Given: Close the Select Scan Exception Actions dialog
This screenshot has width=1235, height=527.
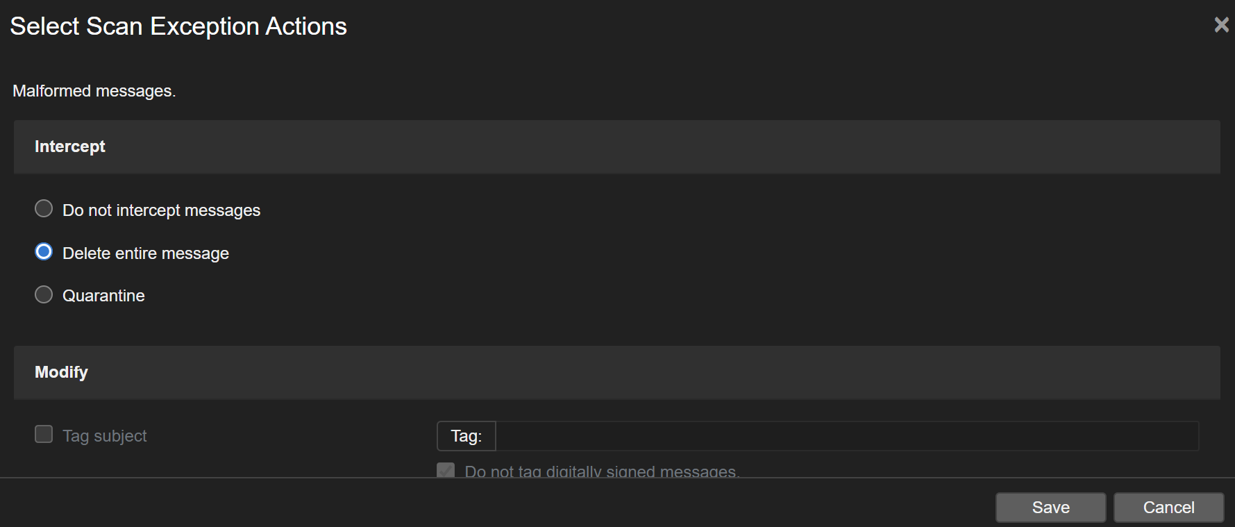Looking at the screenshot, I should [x=1221, y=25].
